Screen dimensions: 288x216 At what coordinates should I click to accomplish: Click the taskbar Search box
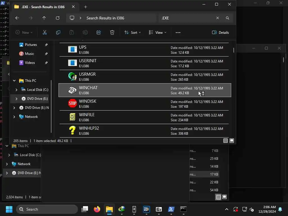47,209
